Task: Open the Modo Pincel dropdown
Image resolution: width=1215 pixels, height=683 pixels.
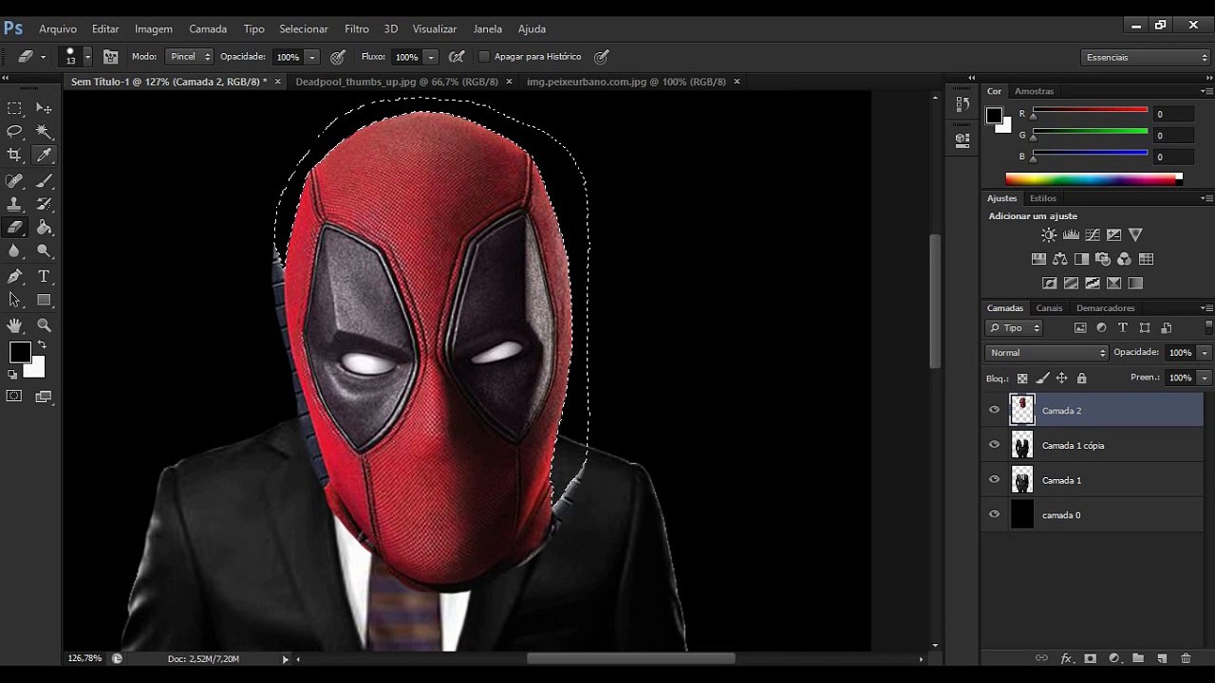Action: [189, 57]
